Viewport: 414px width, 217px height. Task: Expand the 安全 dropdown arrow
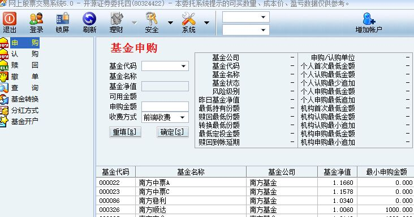click(171, 23)
